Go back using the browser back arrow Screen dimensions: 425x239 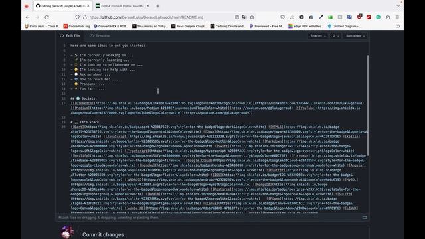(28, 17)
